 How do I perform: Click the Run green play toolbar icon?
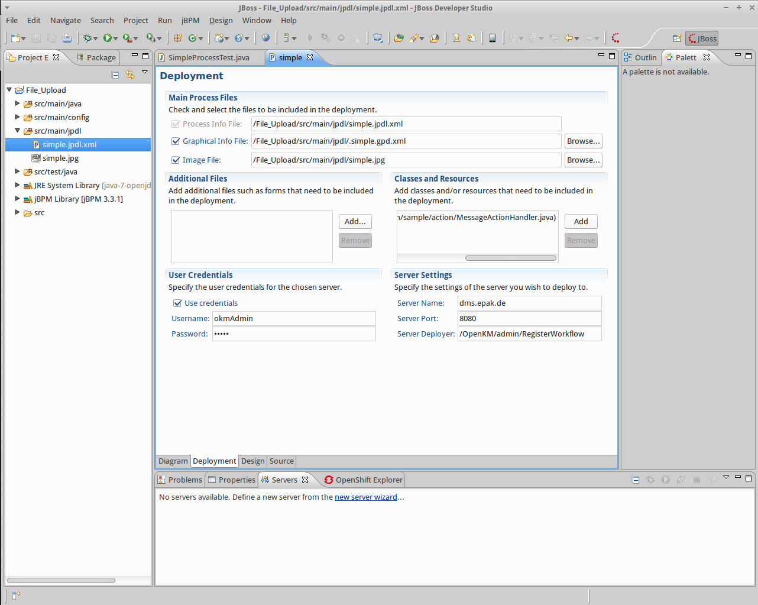108,38
